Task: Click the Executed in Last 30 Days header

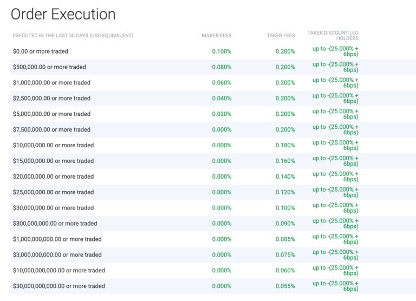Action: (73, 36)
